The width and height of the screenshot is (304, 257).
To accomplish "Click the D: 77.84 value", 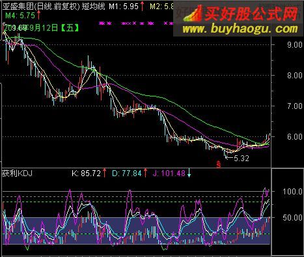I will point(127,174).
